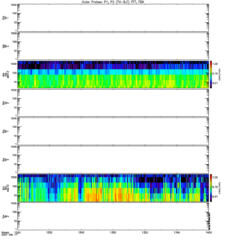Click inside the thc fbk edc12 spectrogram

click(x=113, y=188)
